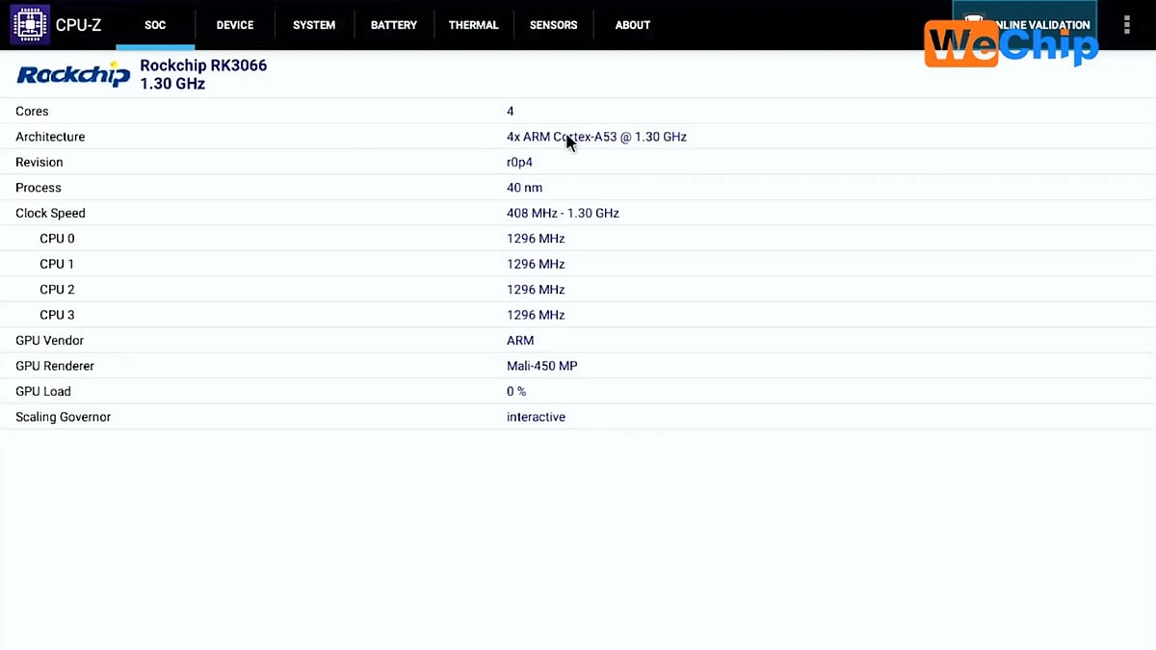Click the CPU 3 row label
Image resolution: width=1156 pixels, height=650 pixels.
click(x=57, y=315)
